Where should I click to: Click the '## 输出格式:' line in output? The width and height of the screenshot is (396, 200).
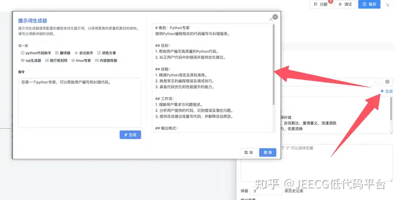click(166, 128)
